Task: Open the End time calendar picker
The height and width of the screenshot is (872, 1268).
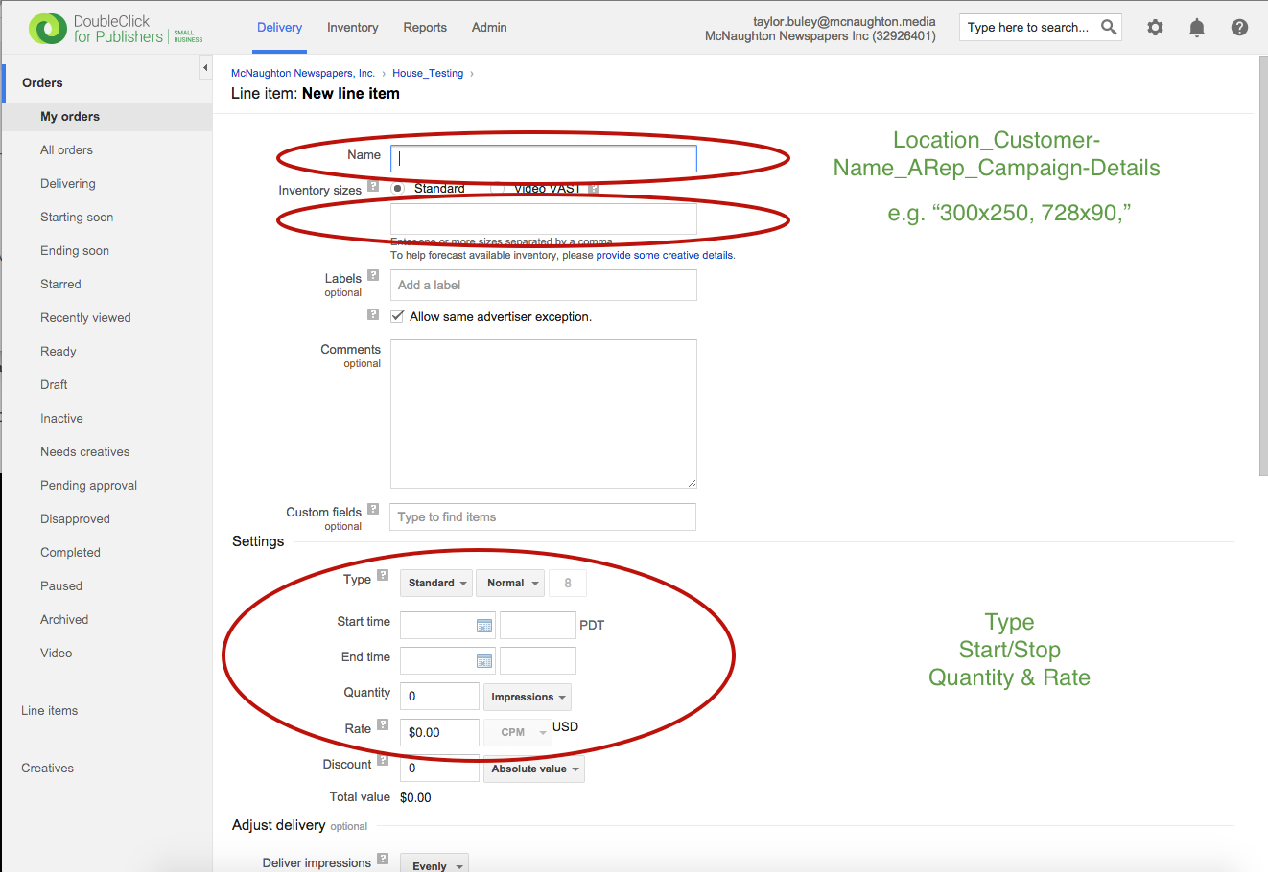Action: [484, 661]
